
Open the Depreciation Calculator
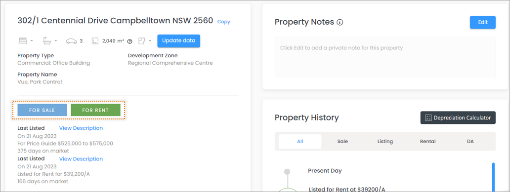(x=458, y=117)
